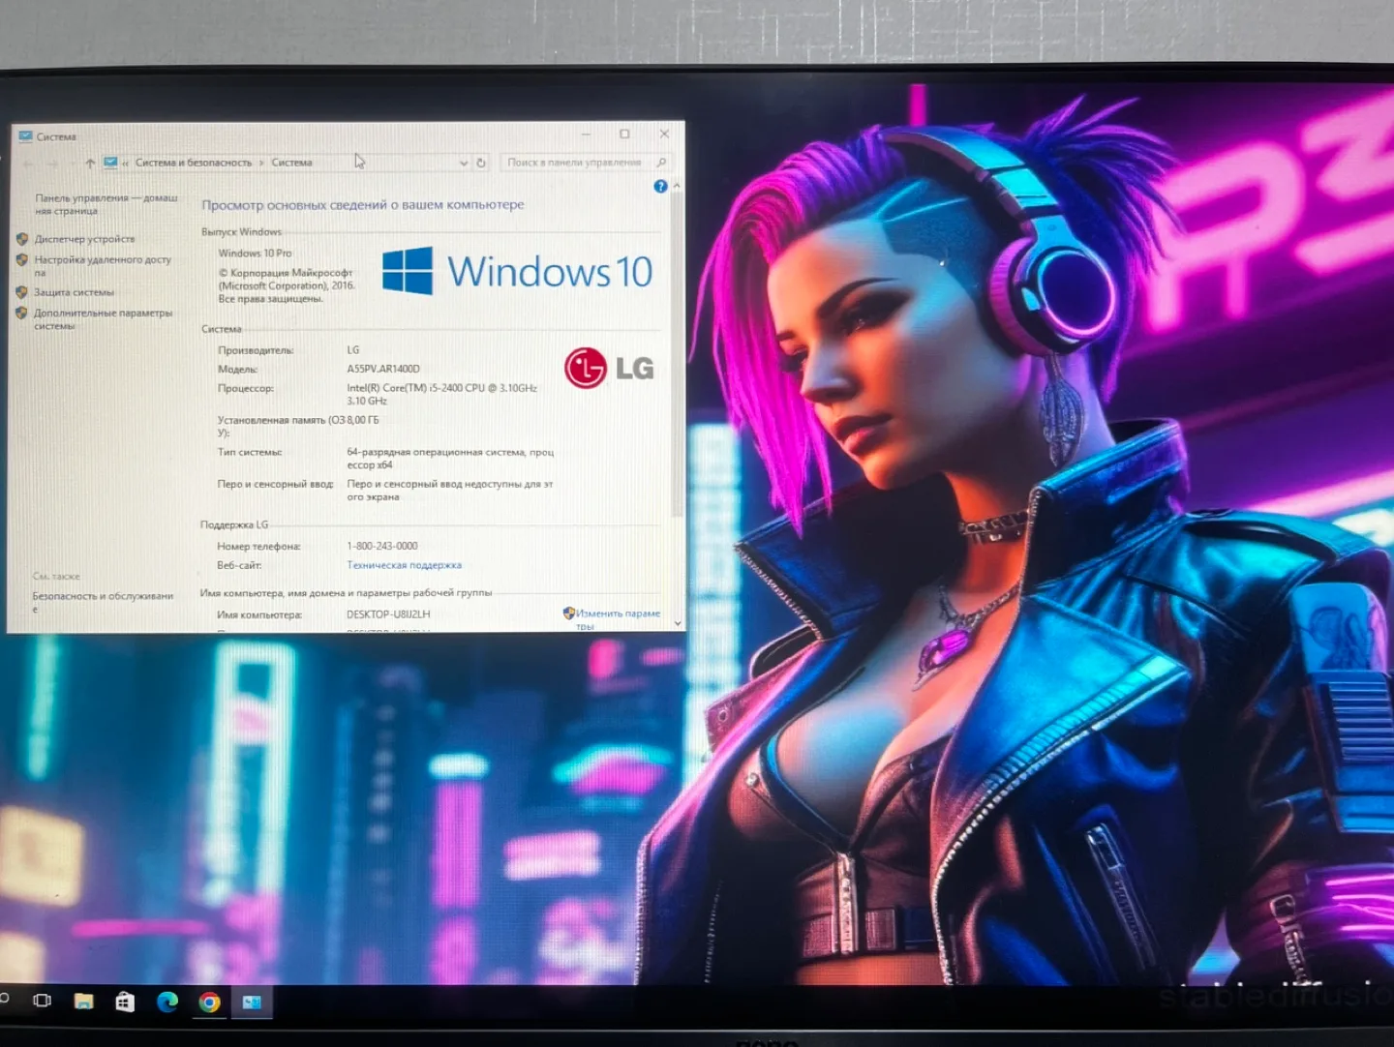Expand the address bar history dropdown
The height and width of the screenshot is (1047, 1394).
[x=463, y=163]
